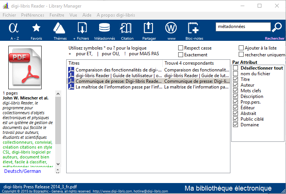Image resolution: width=286 pixels, height=194 pixels.
Task: Open the Vue menu
Action: [73, 15]
